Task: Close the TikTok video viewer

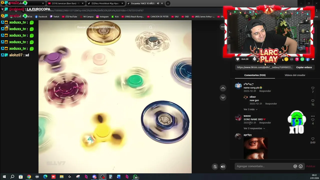Action: (7, 27)
